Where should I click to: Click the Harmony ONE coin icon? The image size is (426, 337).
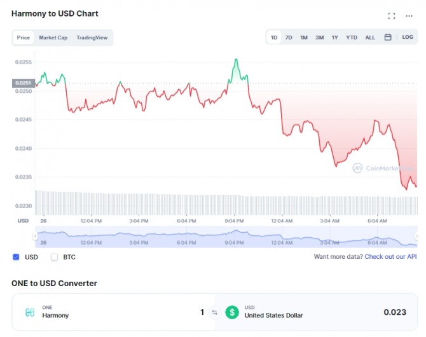(30, 312)
